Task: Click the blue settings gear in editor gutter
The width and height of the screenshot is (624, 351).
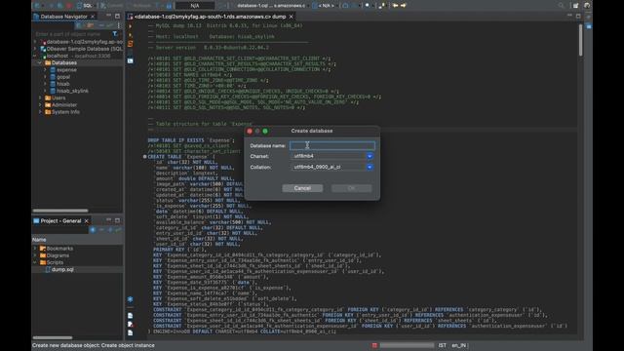Action: click(x=130, y=299)
